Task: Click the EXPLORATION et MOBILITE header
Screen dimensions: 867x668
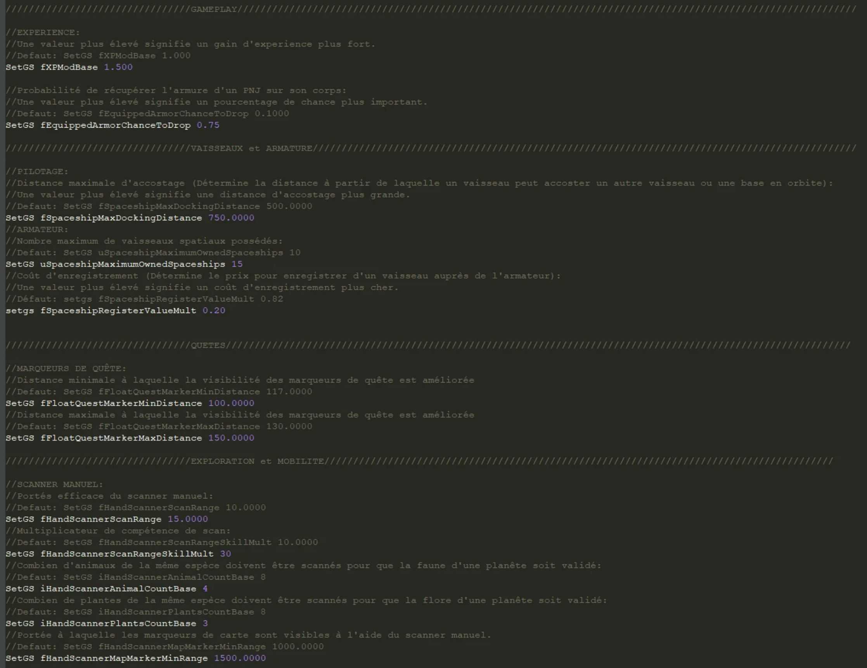Action: (257, 461)
